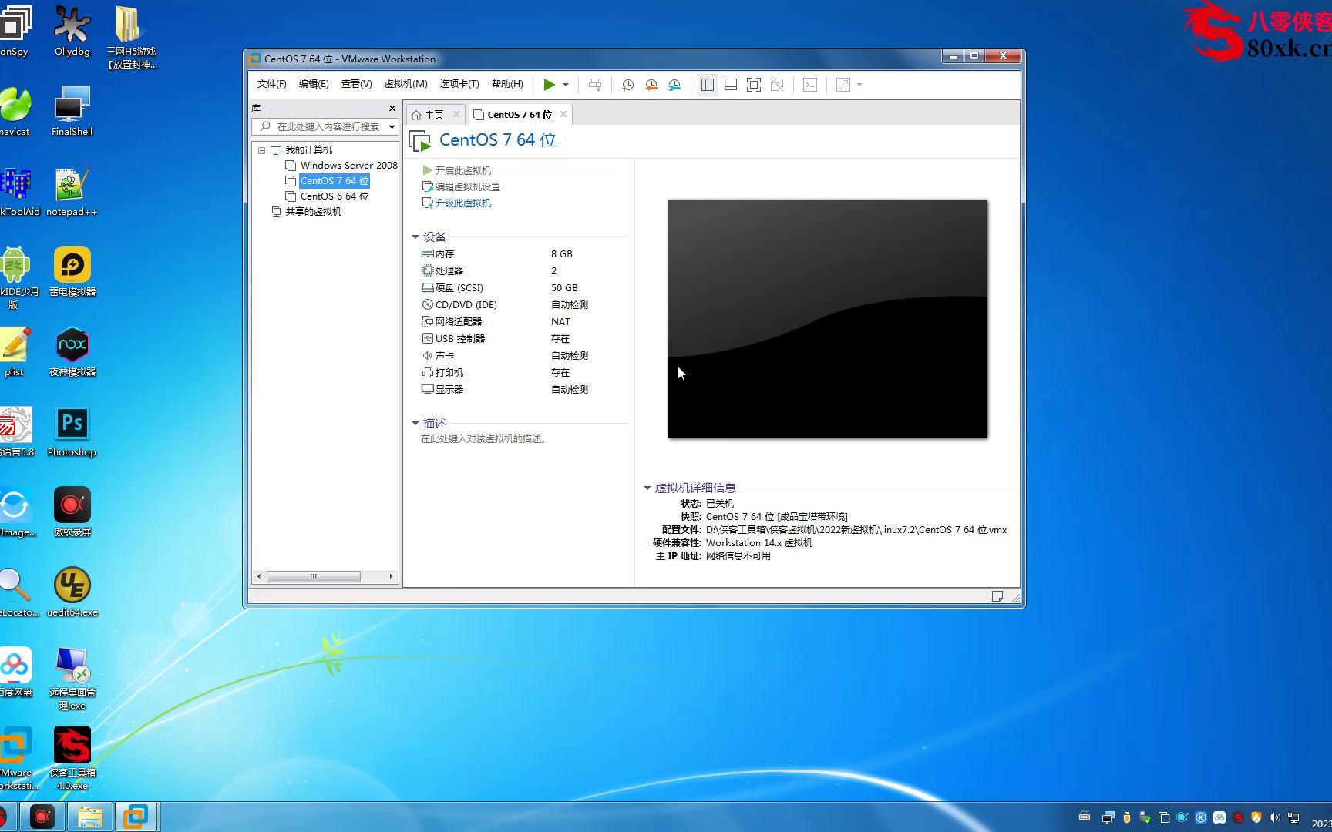The height and width of the screenshot is (832, 1332).
Task: Open 远程桌面管理.exe desktop icon
Action: click(x=72, y=678)
